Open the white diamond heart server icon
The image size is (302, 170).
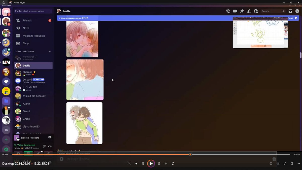[6, 81]
